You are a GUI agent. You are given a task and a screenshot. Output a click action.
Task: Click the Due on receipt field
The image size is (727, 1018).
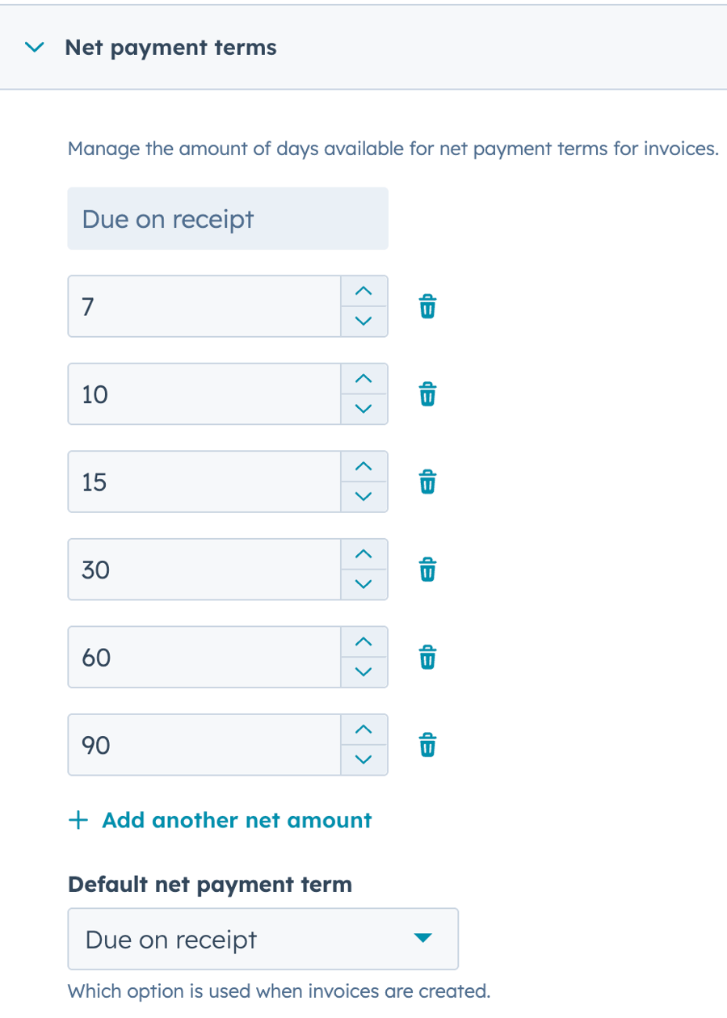(227, 218)
